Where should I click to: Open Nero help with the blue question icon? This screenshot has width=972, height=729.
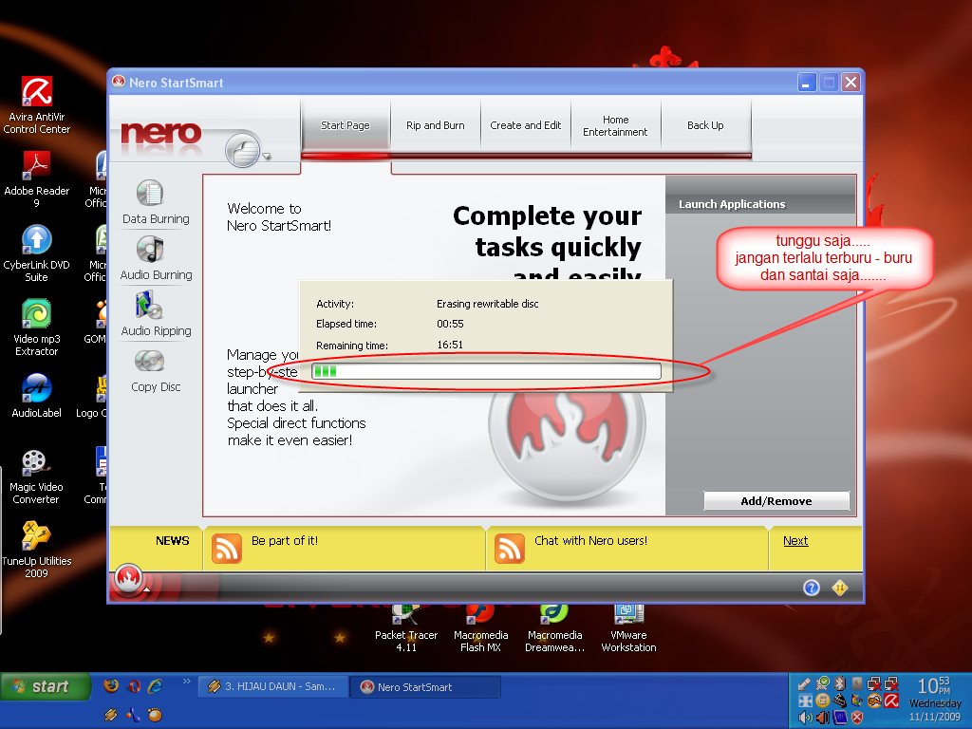[x=811, y=588]
